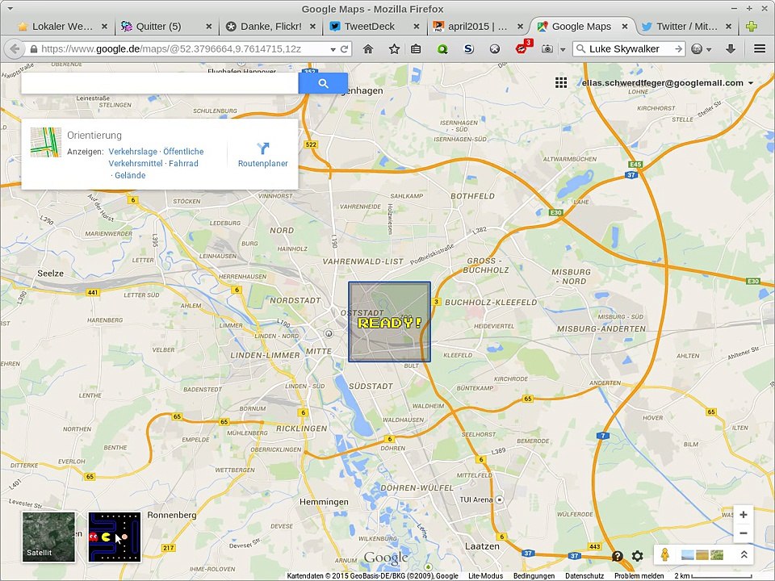This screenshot has height=581, width=775.
Task: Click the Problem melden link
Action: [639, 576]
